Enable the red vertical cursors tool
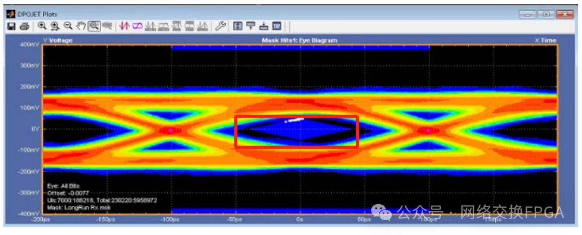The width and height of the screenshot is (582, 235). point(125,26)
